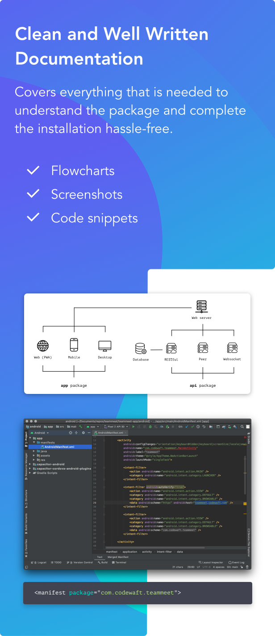Open the Build Variants side panel
Viewport: 275px width, 636px height.
pos(26,524)
